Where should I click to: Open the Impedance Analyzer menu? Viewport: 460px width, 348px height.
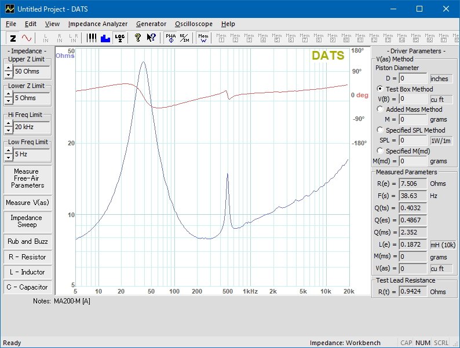point(98,24)
